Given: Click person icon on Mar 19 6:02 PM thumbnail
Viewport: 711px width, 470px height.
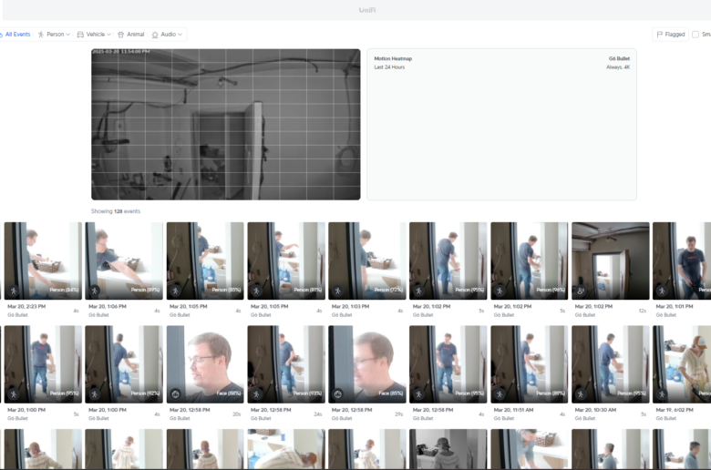Looking at the screenshot, I should pyautogui.click(x=662, y=394).
